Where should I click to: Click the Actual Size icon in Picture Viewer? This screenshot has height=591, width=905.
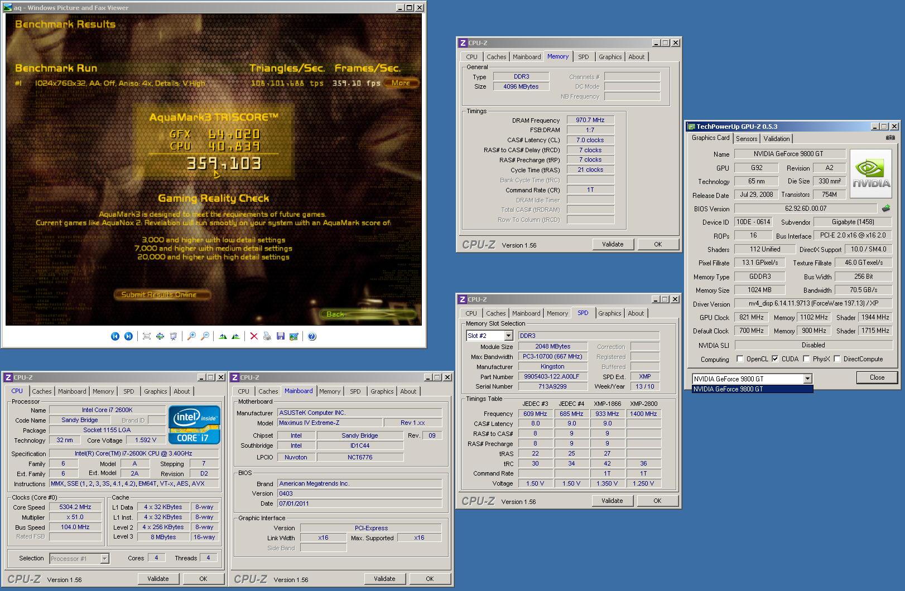pyautogui.click(x=160, y=336)
